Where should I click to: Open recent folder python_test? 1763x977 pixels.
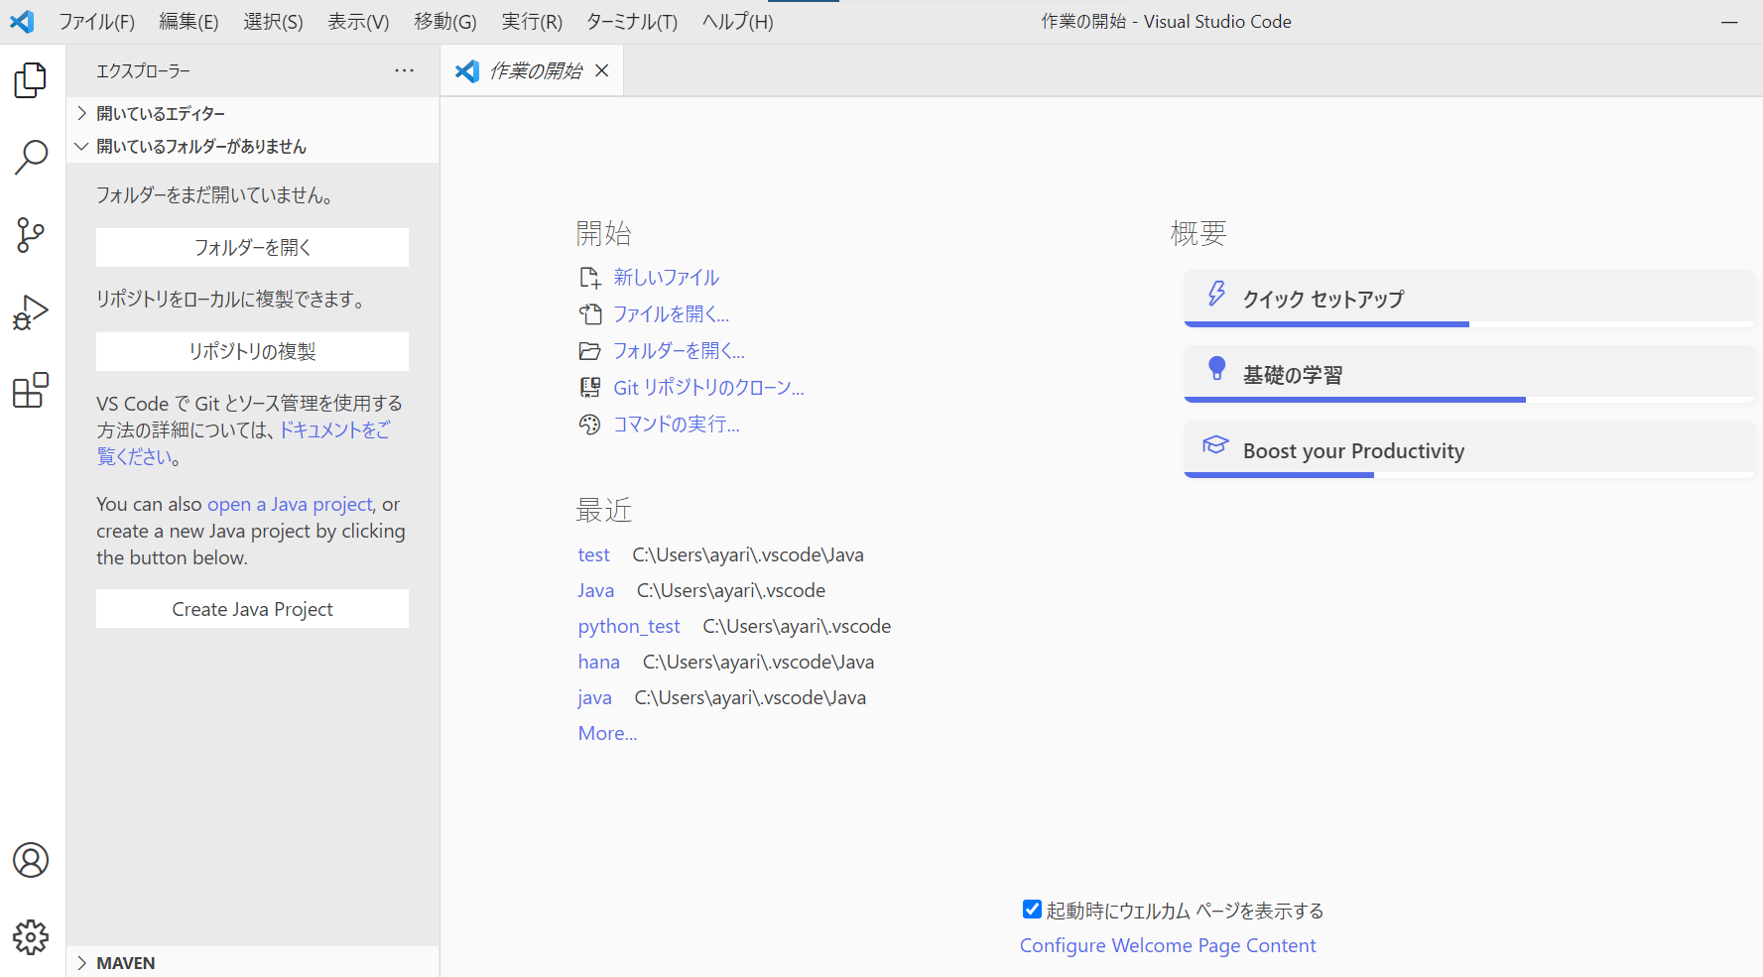coord(629,626)
